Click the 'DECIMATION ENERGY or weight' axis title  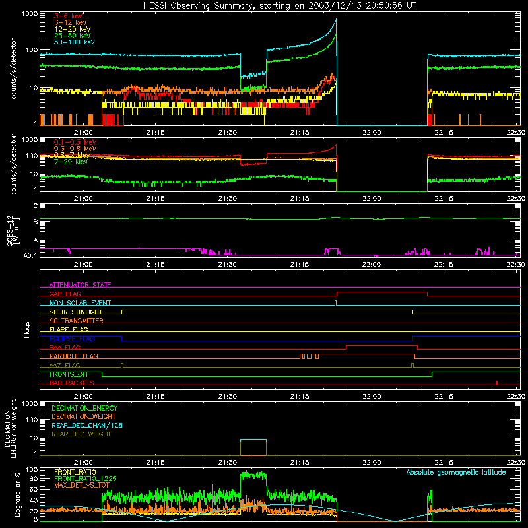tap(10, 428)
